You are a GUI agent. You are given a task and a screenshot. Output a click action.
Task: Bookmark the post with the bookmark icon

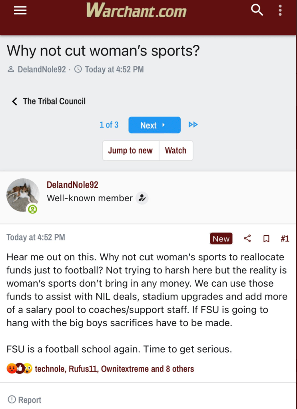click(x=266, y=239)
